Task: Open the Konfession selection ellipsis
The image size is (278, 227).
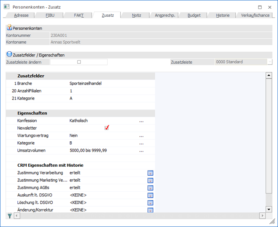Action: coord(141,121)
